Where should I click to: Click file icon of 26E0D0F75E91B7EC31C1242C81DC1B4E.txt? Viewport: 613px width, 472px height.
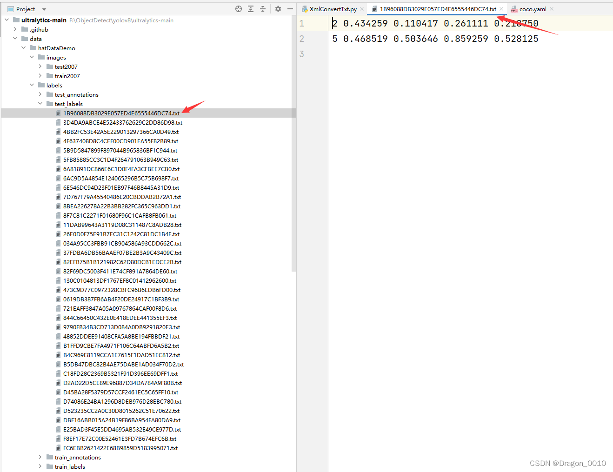tap(58, 234)
